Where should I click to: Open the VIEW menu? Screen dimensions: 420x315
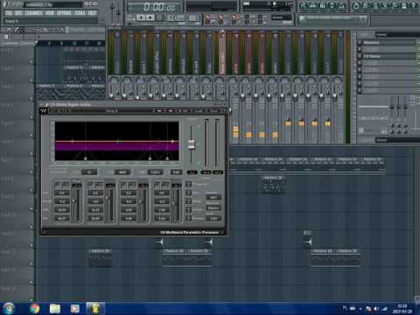tap(50, 13)
